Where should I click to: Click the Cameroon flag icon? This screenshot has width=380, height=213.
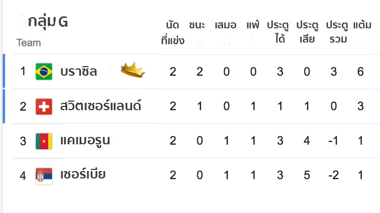click(44, 141)
